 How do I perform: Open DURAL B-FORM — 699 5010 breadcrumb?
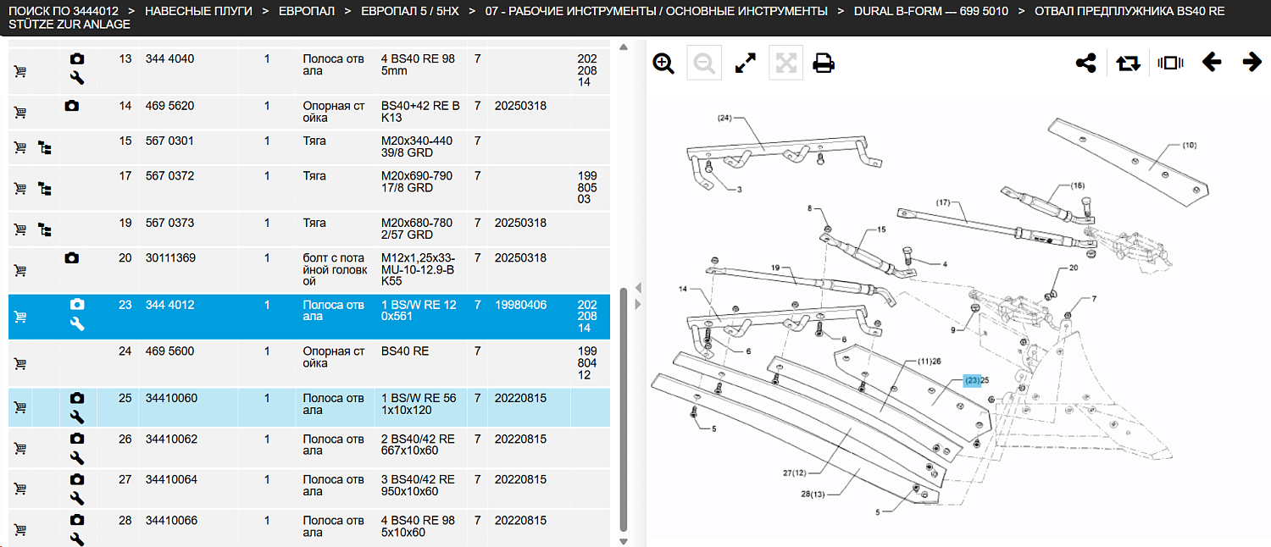pyautogui.click(x=931, y=11)
